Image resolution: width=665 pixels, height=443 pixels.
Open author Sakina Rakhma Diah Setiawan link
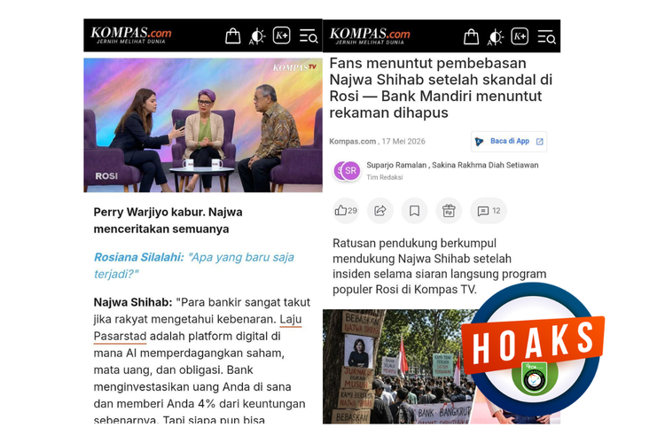485,166
